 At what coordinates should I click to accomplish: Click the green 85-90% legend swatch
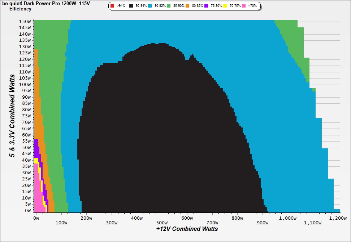169,6
